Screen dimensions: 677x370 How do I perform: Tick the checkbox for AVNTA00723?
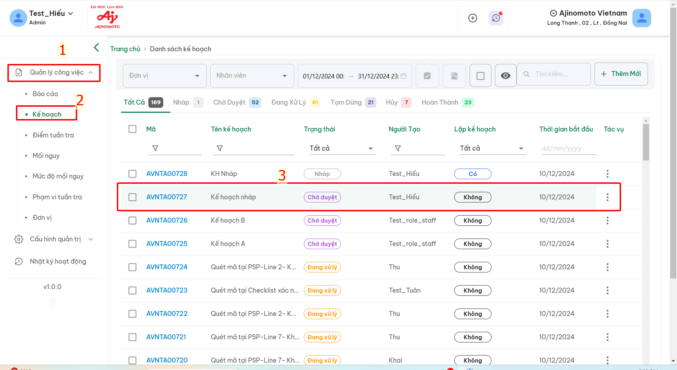coord(132,290)
